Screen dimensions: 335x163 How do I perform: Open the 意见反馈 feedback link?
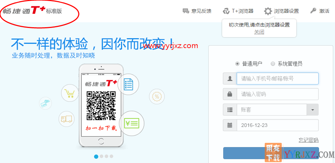coord(201,11)
